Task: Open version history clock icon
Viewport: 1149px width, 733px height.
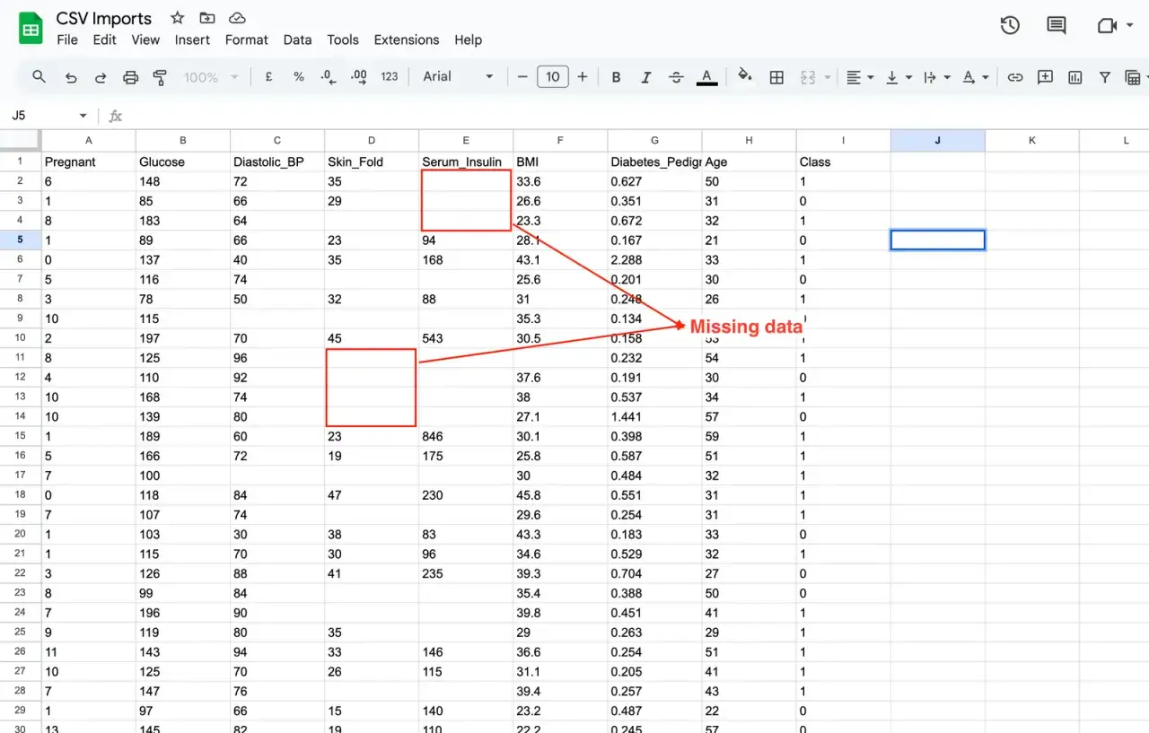Action: coord(1010,26)
